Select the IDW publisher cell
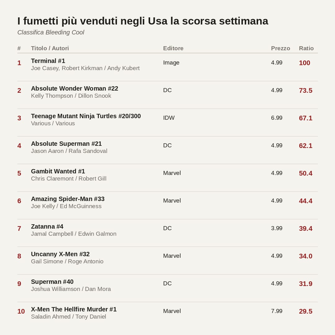 (x=169, y=118)
